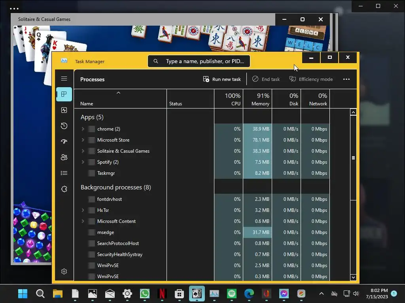Open Settings gear from taskbar
405x303 pixels.
point(127,294)
